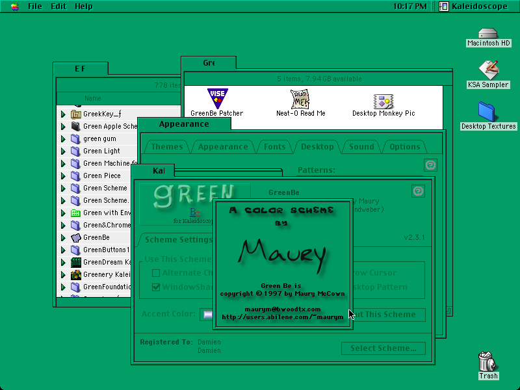Screen dimensions: 520x390
Task: Select the GreenBe scheme icon in the E F list
Action: pos(76,238)
